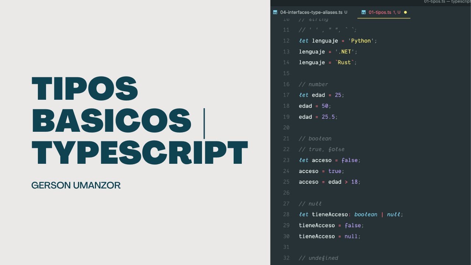Click the value 25.5 on line 19
This screenshot has height=265, width=471.
tap(328, 117)
